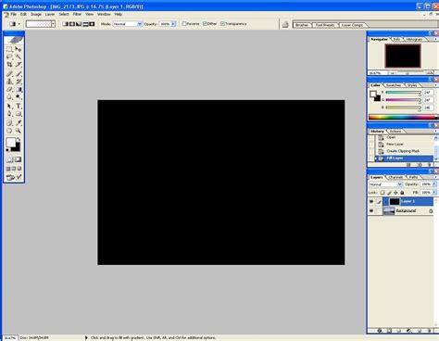
Task: Select the Clone Stamp tool
Action: (9, 82)
